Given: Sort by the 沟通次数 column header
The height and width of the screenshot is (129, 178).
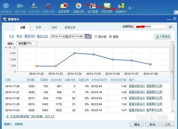Looking at the screenshot, I should [70, 80].
